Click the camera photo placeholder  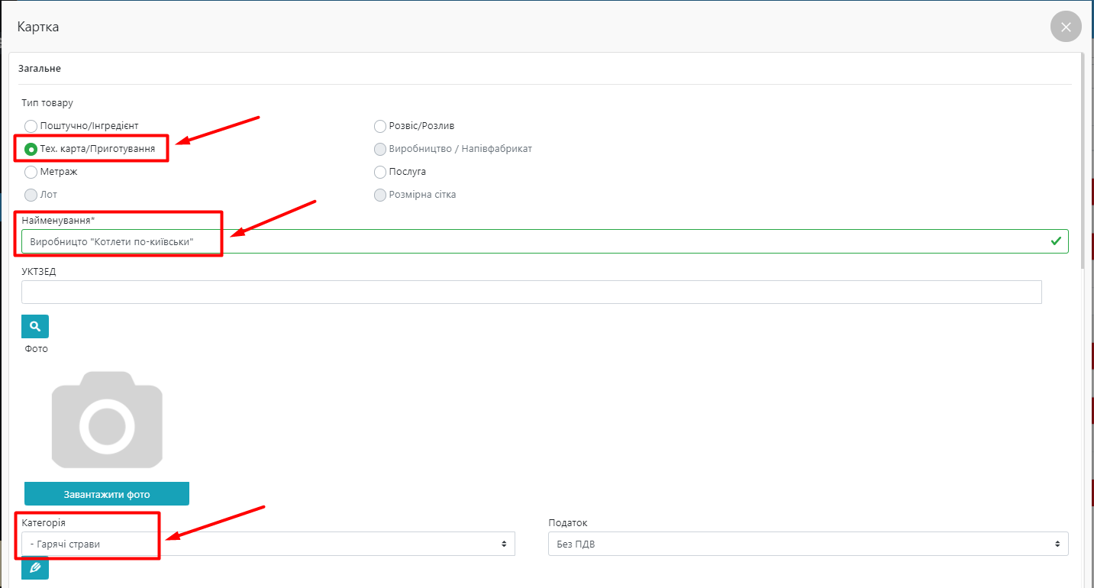click(107, 419)
